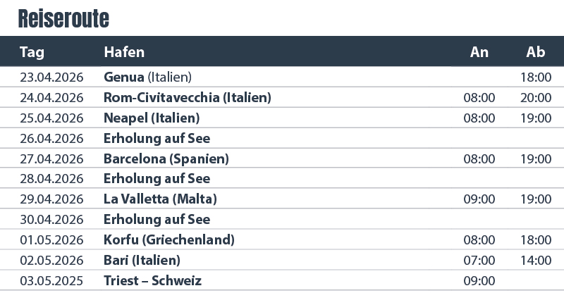Click Bari departure time 14:00

(535, 261)
